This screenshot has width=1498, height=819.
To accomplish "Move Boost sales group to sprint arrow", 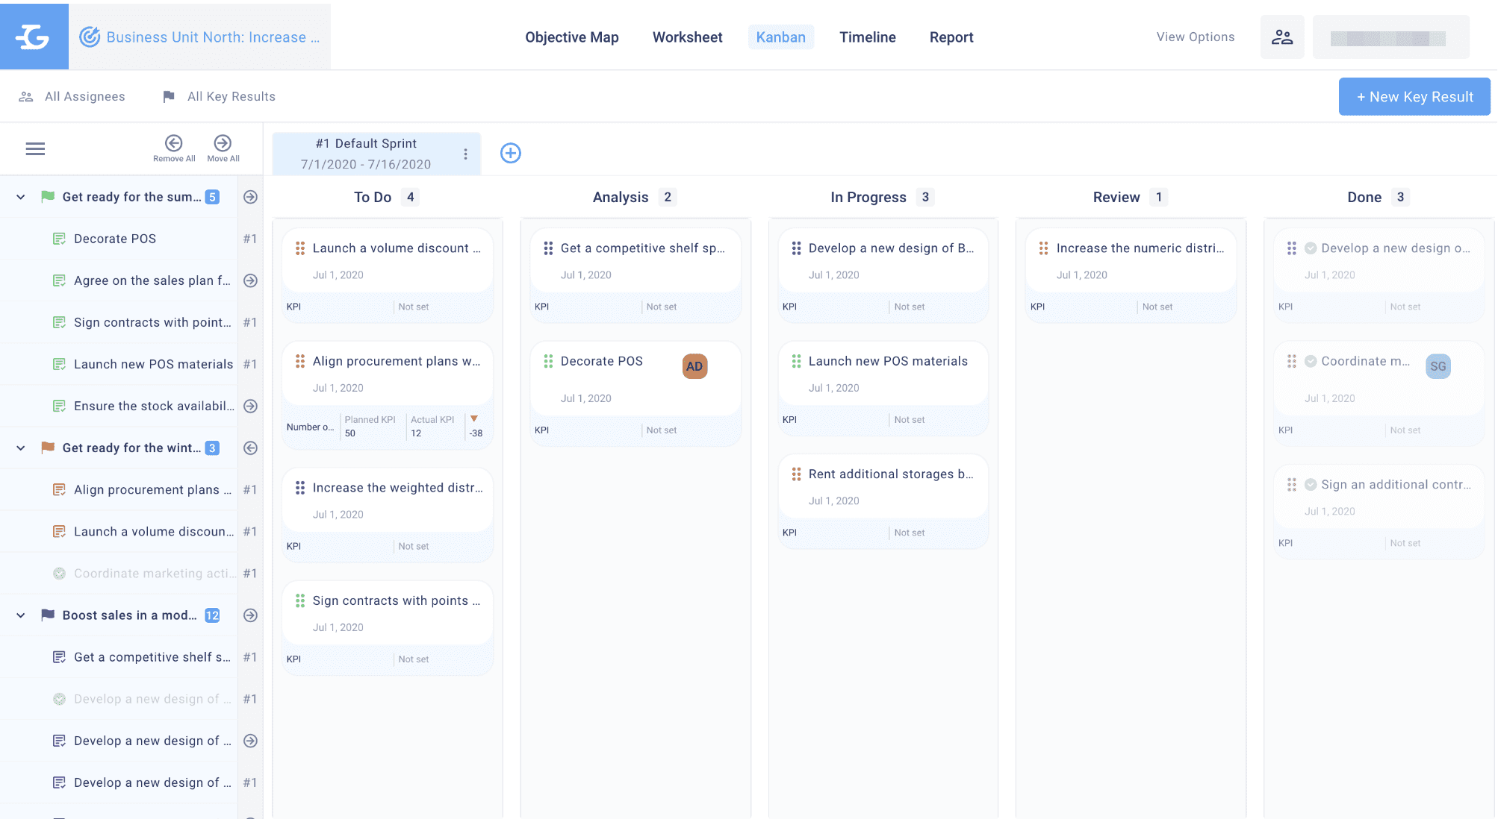I will click(x=251, y=615).
